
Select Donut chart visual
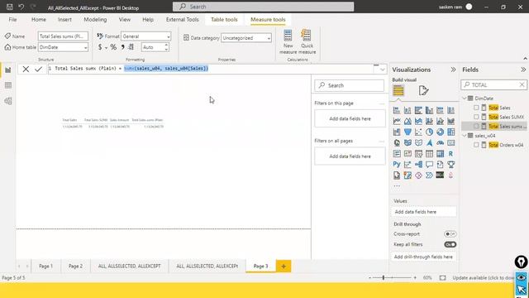(x=440, y=132)
